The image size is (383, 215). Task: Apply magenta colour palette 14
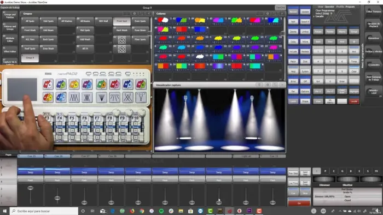tap(274, 49)
